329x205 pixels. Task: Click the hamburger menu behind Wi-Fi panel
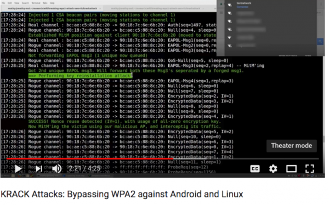pyautogui.click(x=221, y=13)
